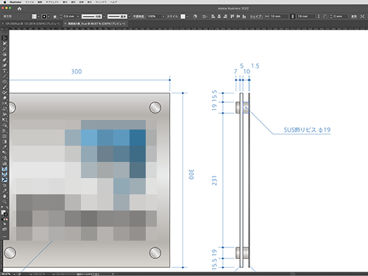This screenshot has width=368, height=276.
Task: Open the Home screen icon
Action: pyautogui.click(x=19, y=9)
